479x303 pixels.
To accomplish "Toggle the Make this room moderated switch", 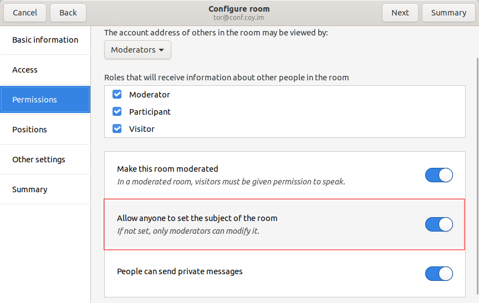I will coord(439,175).
